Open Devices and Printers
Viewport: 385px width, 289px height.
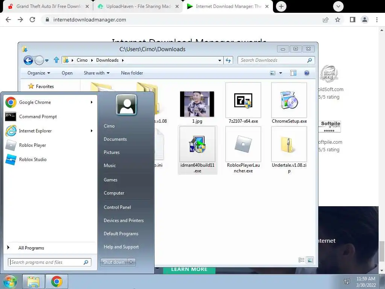click(x=123, y=221)
